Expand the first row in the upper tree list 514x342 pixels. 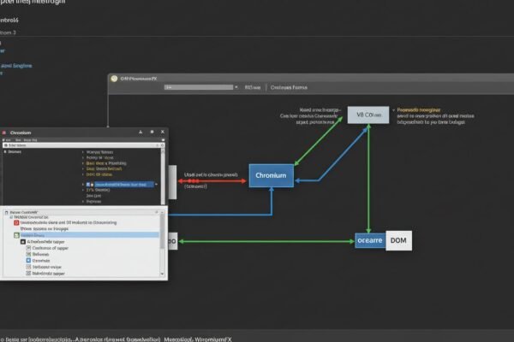pos(83,152)
